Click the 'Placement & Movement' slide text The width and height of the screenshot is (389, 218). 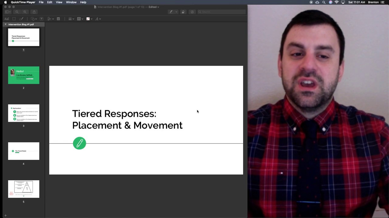127,125
